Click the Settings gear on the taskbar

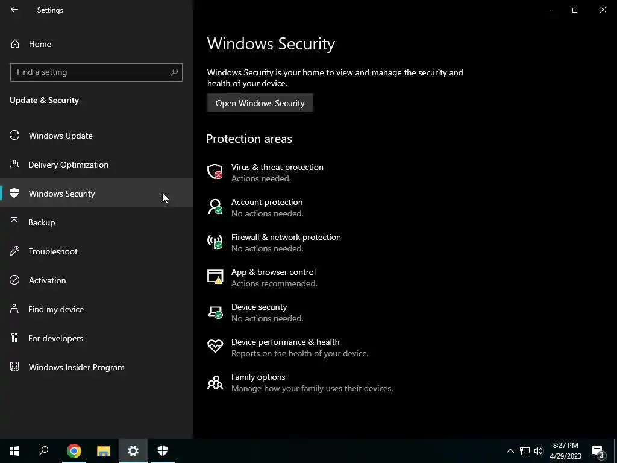click(133, 451)
